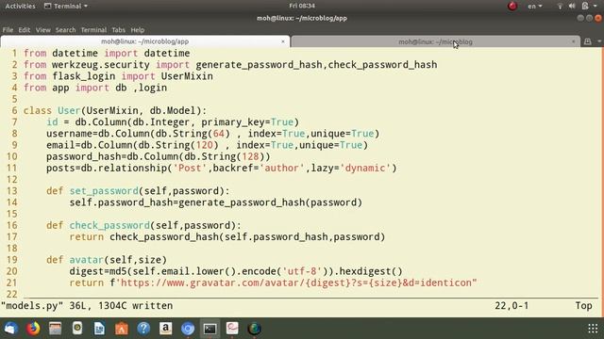Close the ~/microblog/app tab
Viewport: 604px width, 339px height.
tap(283, 41)
